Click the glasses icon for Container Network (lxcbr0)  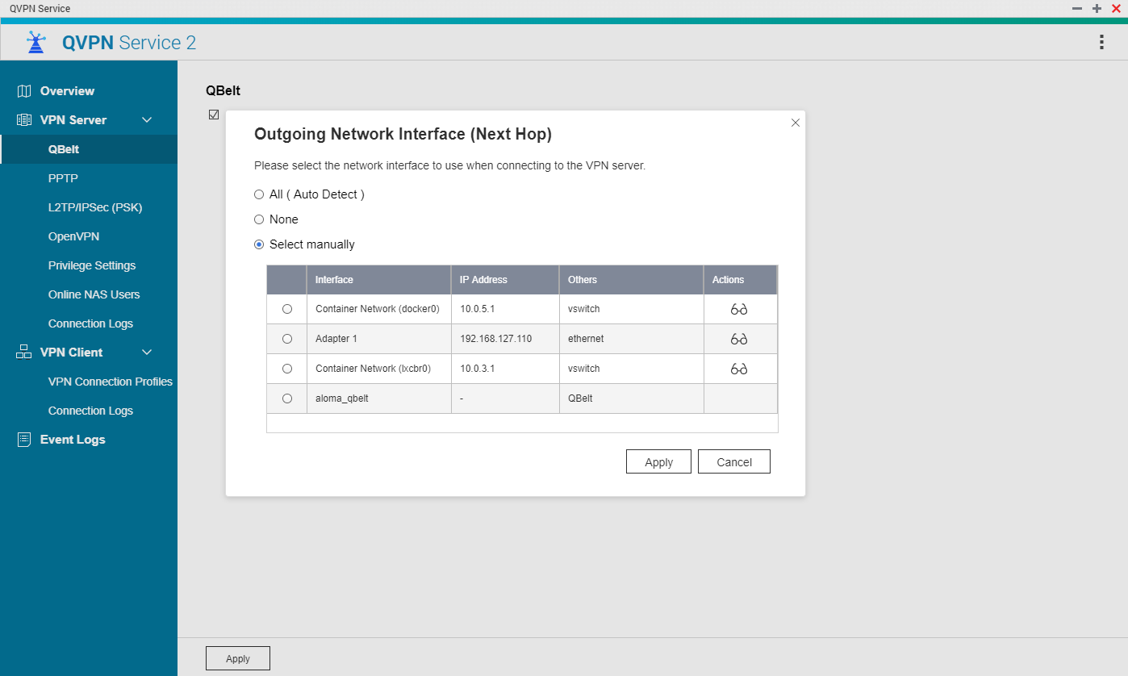click(x=739, y=369)
